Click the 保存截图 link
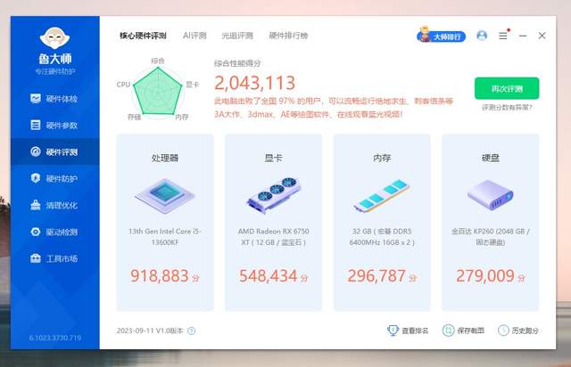This screenshot has height=367, width=571. point(463,330)
